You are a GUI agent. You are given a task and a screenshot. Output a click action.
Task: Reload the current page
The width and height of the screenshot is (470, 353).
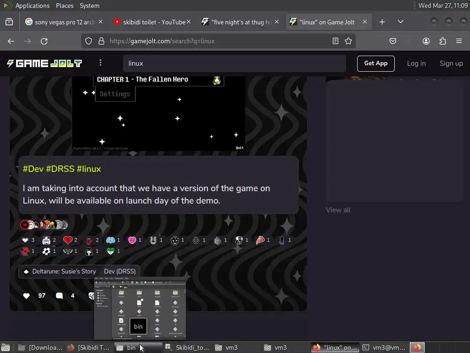44,41
